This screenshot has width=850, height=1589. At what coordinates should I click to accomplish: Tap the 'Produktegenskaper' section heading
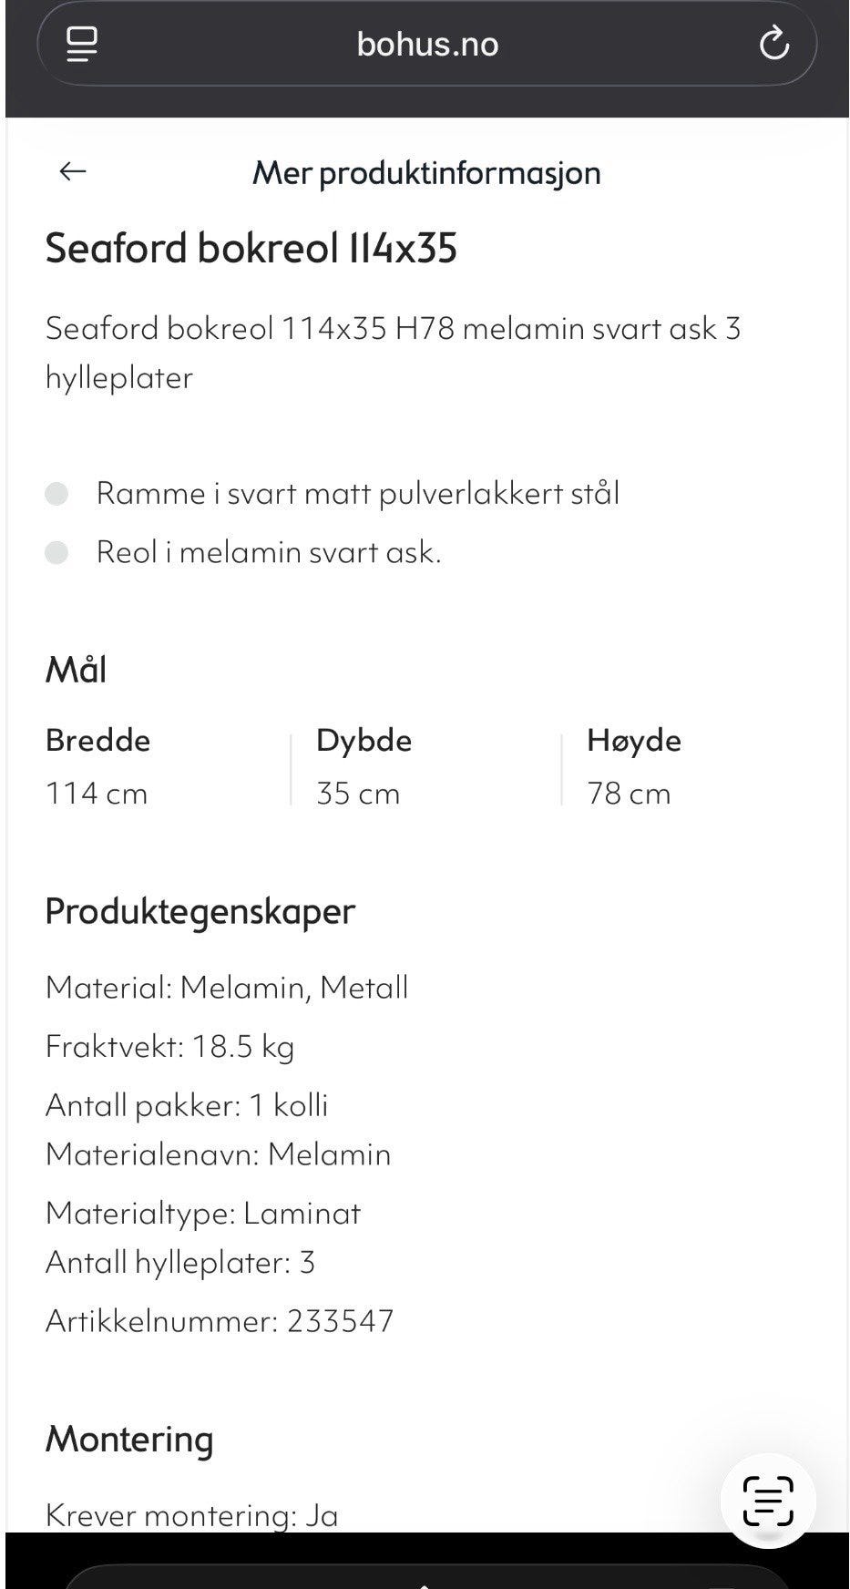[x=200, y=911]
